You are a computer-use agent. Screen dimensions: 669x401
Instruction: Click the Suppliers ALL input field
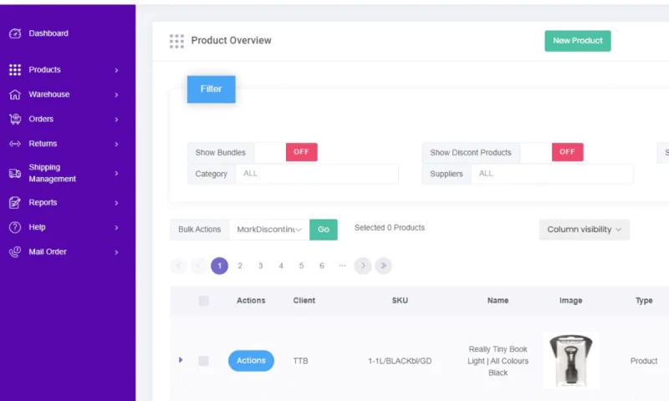pyautogui.click(x=552, y=174)
